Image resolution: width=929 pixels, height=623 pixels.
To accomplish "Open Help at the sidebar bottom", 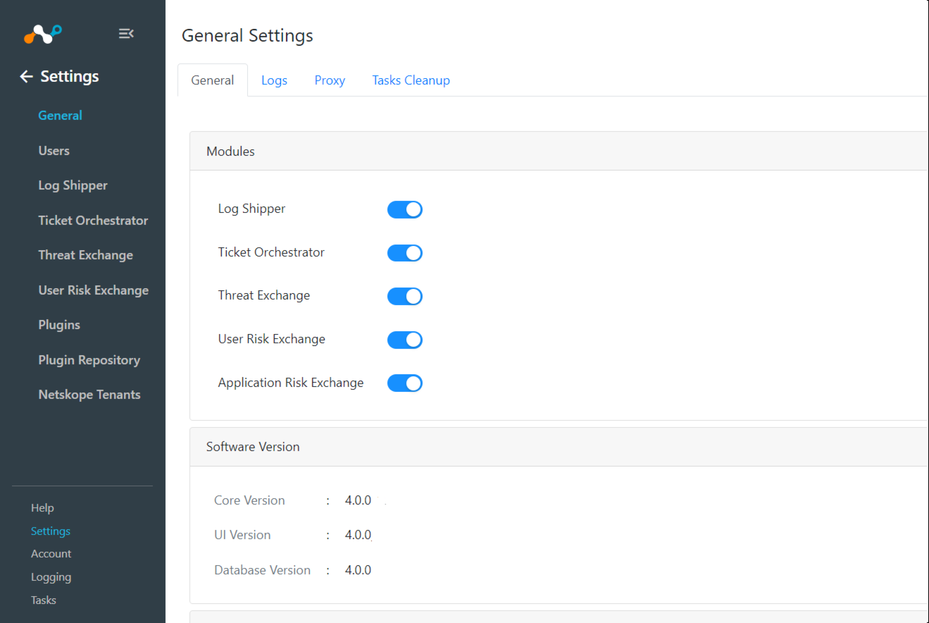I will 42,508.
